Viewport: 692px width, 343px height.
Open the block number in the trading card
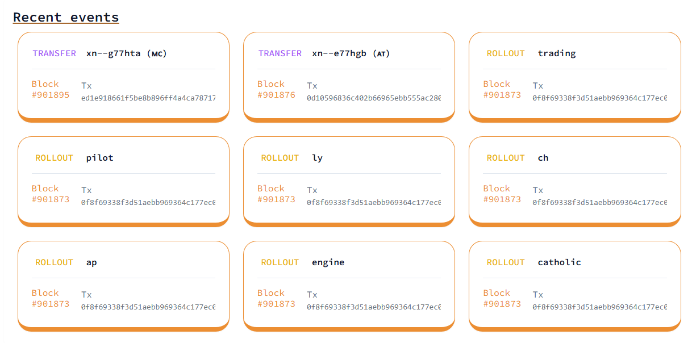502,95
